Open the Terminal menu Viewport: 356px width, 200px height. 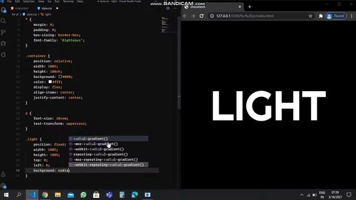[68, 1]
